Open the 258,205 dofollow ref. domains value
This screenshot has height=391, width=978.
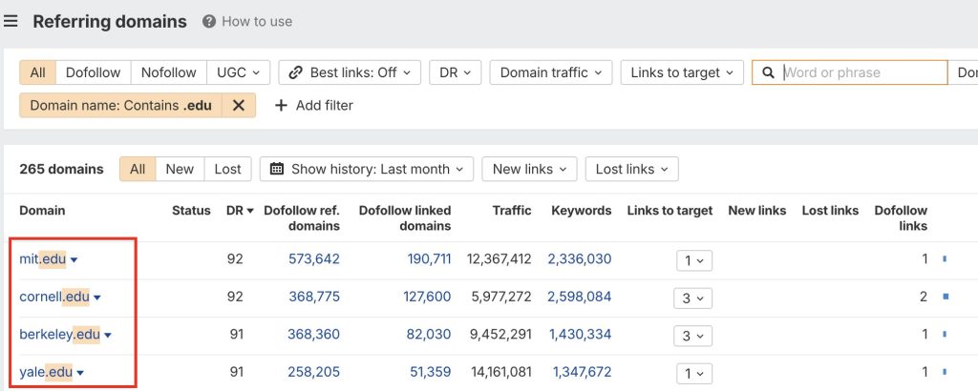point(313,372)
